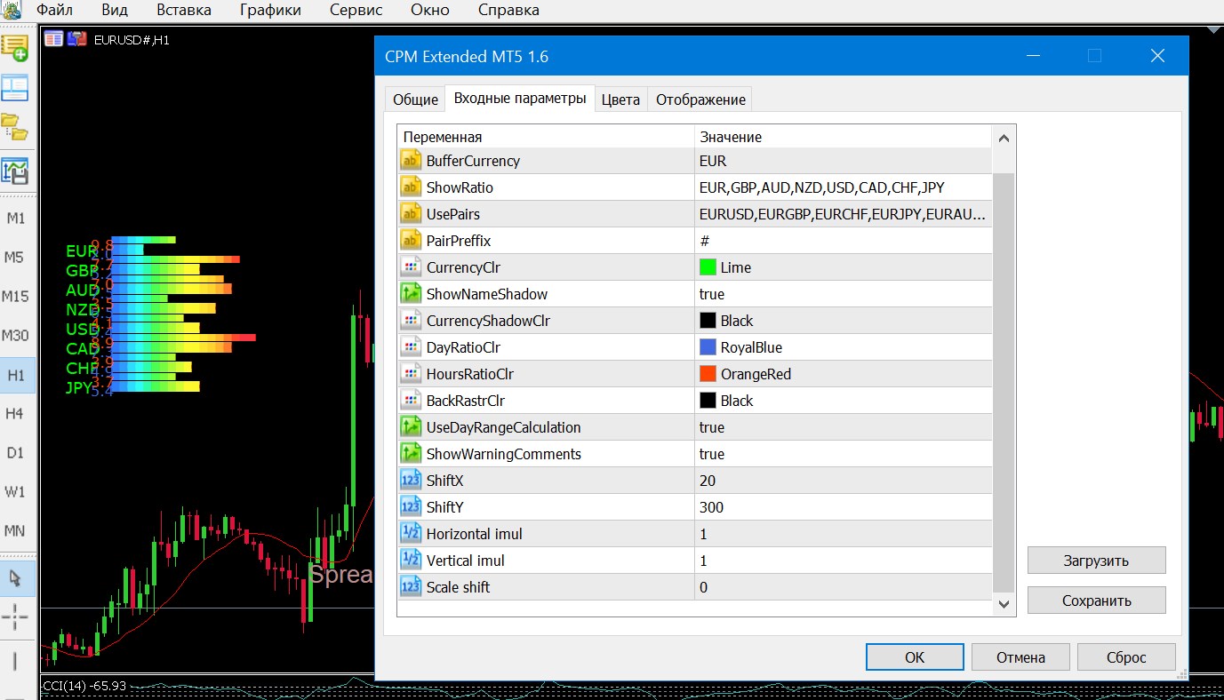Click the yellow folders icon in the left toolbar
1224x700 pixels.
15,127
